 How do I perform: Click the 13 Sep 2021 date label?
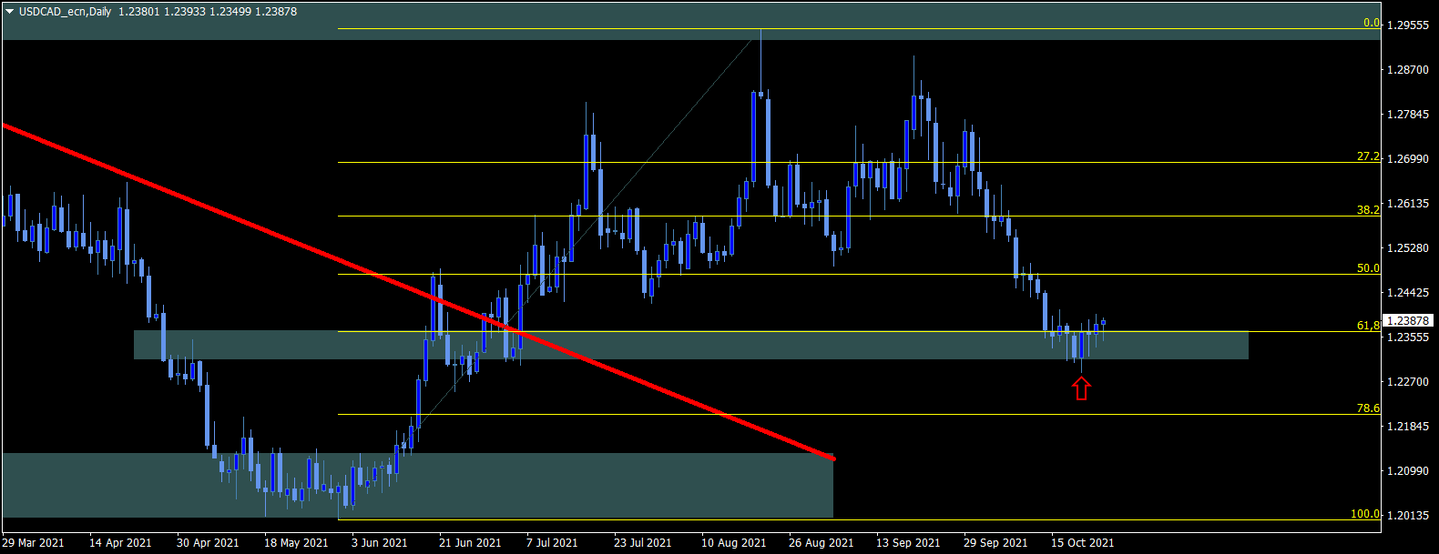[908, 543]
